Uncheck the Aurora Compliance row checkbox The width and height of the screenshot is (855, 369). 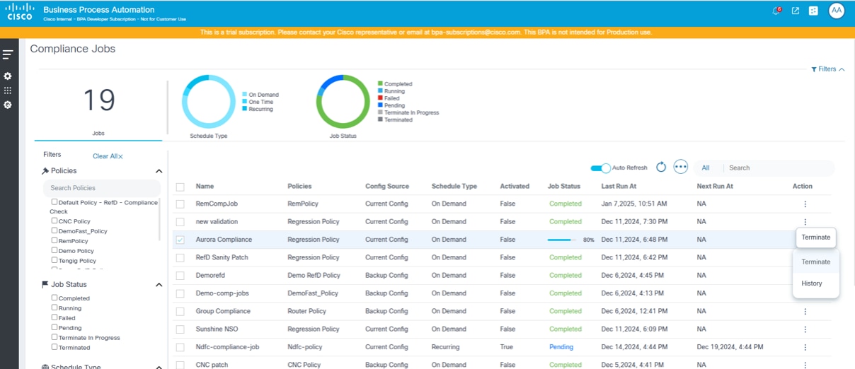[180, 240]
